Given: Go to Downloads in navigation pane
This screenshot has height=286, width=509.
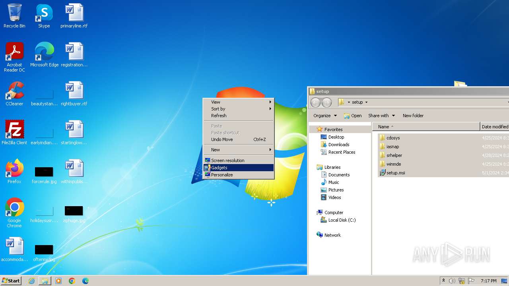Looking at the screenshot, I should tap(335, 145).
